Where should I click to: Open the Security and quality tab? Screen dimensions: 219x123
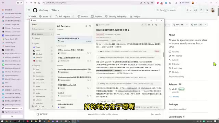pyautogui.click(x=116, y=16)
